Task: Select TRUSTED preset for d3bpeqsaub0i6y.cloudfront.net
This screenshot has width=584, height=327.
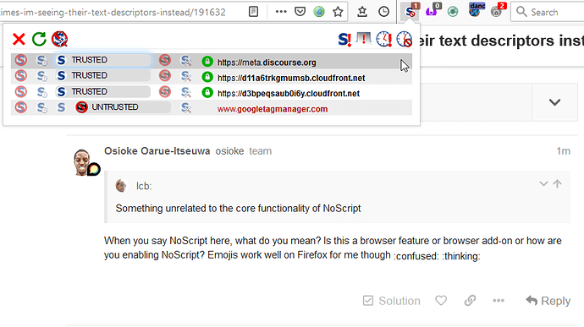Action: (103, 91)
